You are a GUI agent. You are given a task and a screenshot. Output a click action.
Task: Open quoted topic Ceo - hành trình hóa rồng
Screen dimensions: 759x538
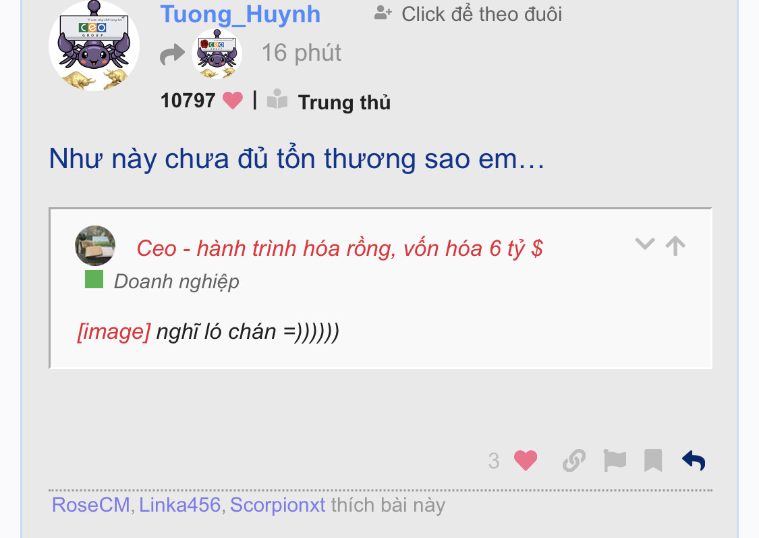point(339,248)
